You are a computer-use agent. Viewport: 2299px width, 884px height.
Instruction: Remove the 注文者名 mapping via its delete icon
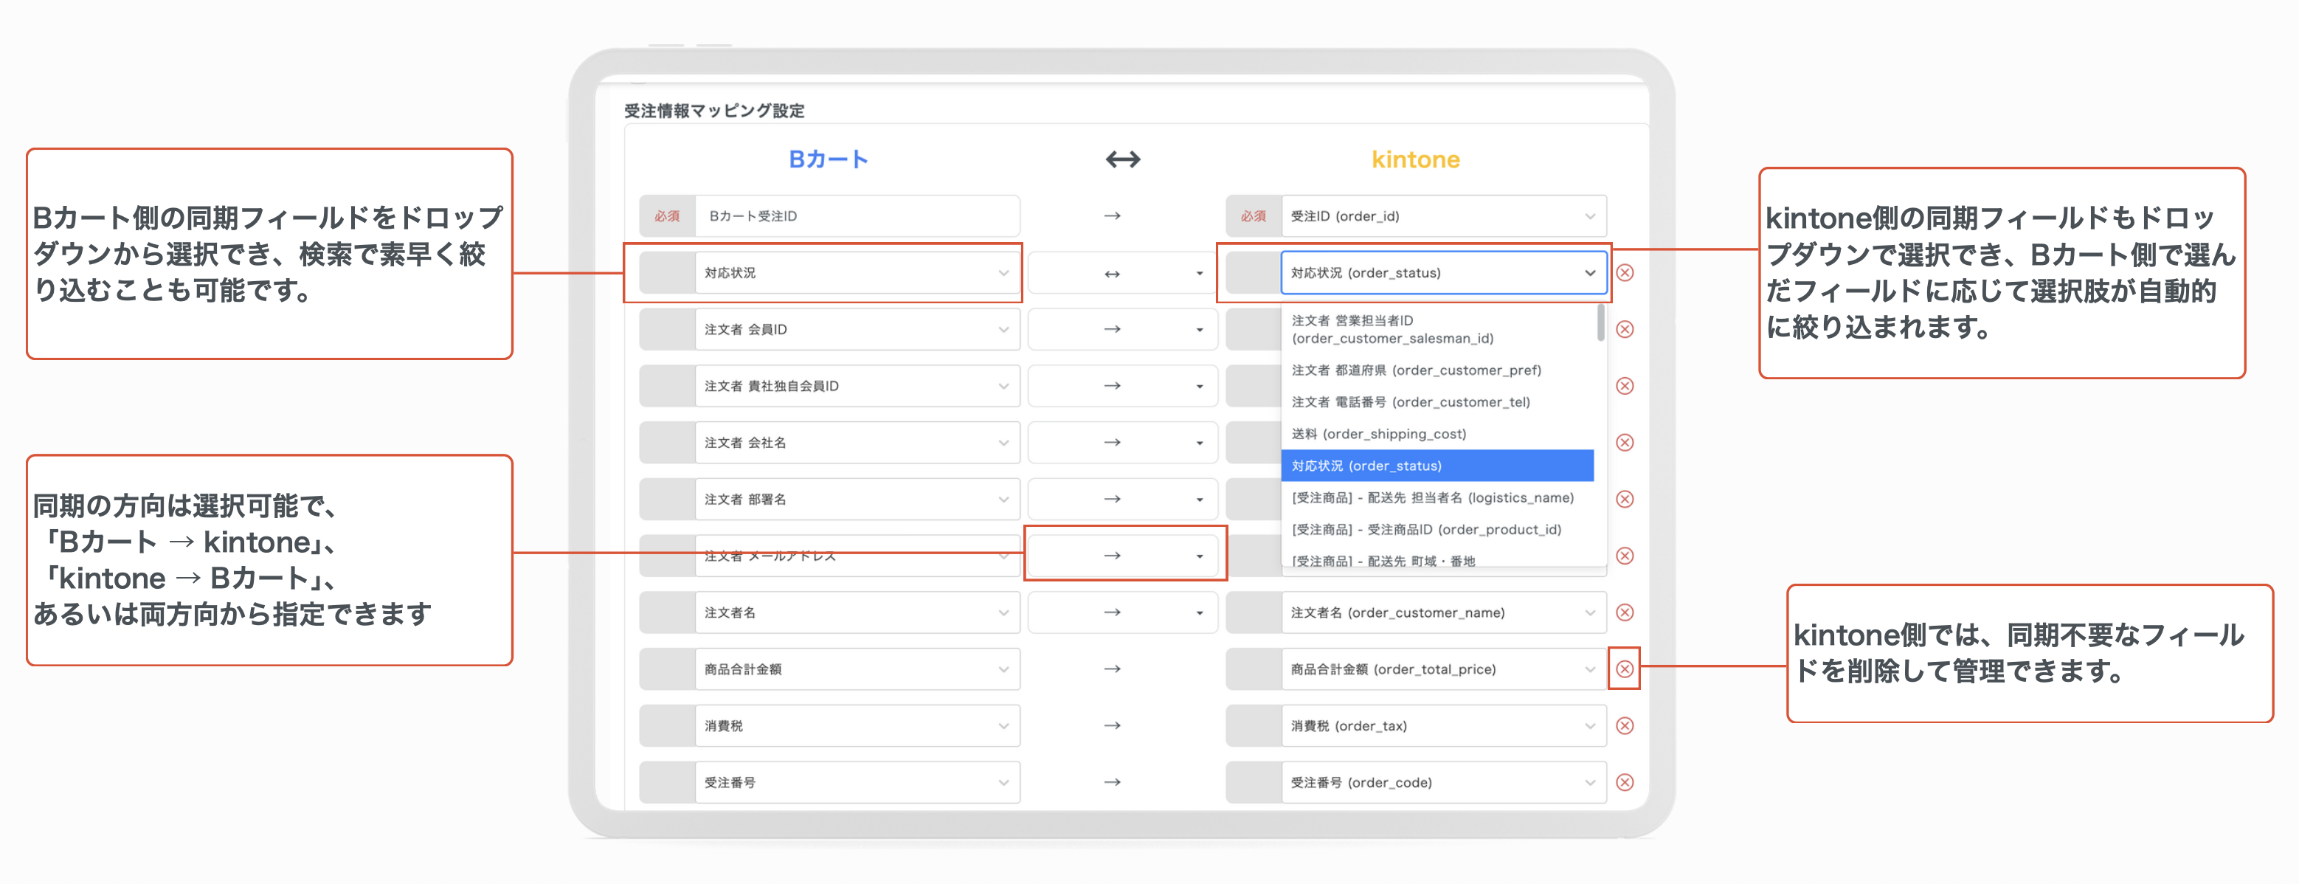coord(1626,612)
